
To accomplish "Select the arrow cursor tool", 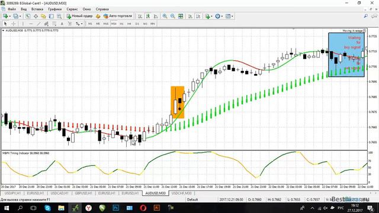I will (5, 24).
